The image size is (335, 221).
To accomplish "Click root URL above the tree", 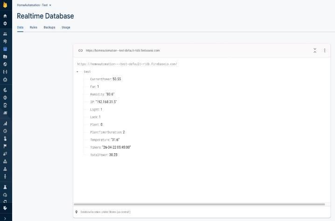I will [127, 64].
